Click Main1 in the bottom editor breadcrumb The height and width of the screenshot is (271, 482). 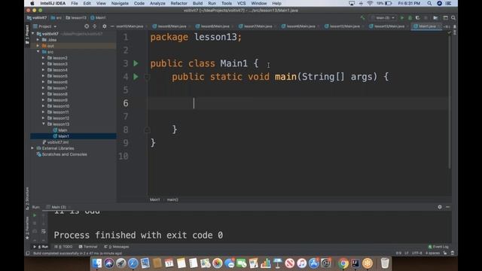pyautogui.click(x=154, y=199)
